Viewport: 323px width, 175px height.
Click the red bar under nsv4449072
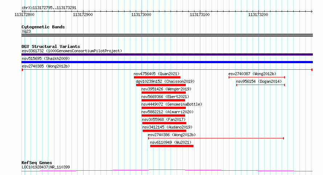coord(164,108)
